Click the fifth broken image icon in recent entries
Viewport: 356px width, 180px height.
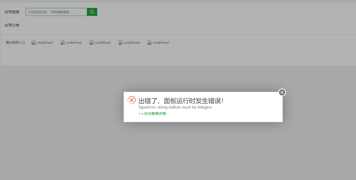pyautogui.click(x=150, y=43)
